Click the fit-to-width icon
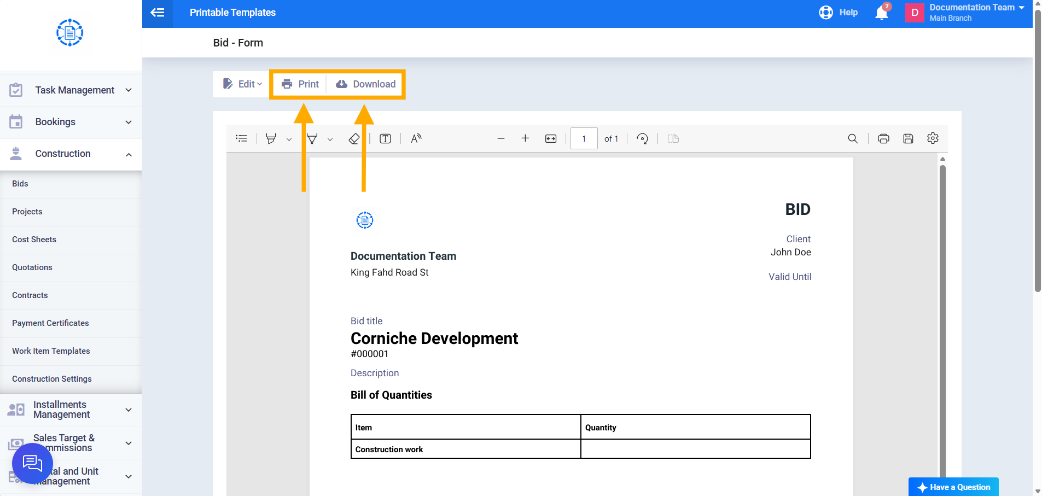 (x=551, y=139)
